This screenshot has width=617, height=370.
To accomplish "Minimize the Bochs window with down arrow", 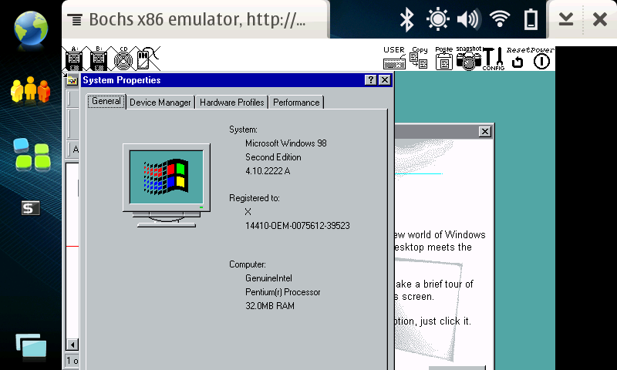I will [x=566, y=19].
